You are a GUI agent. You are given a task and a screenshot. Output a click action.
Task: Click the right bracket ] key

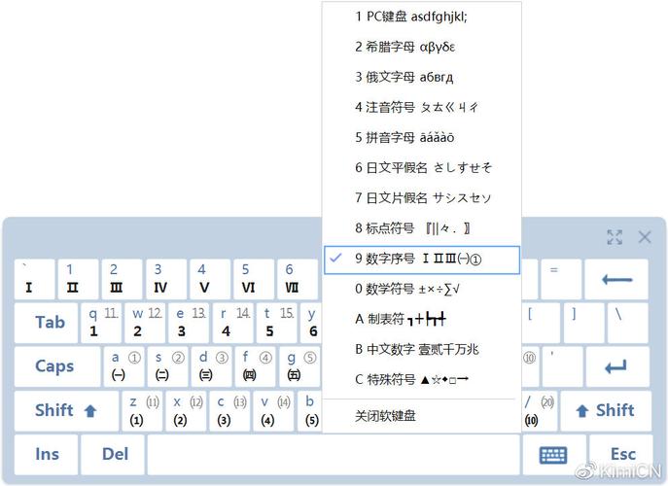point(583,323)
